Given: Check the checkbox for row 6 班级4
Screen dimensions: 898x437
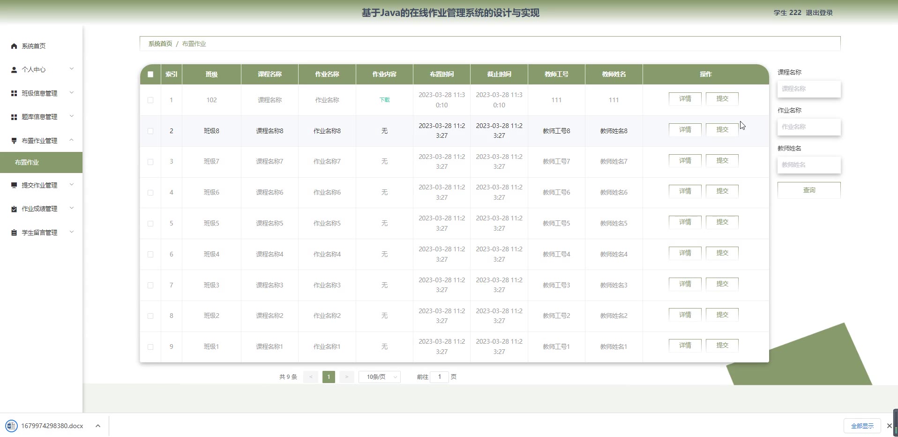Looking at the screenshot, I should tap(150, 254).
